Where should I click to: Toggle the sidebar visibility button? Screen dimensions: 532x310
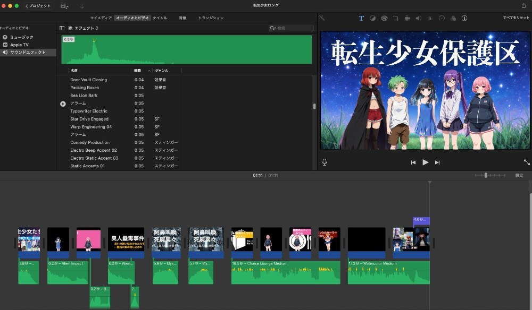tap(62, 28)
